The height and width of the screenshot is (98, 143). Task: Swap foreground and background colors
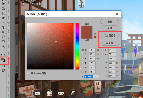pos(5,55)
